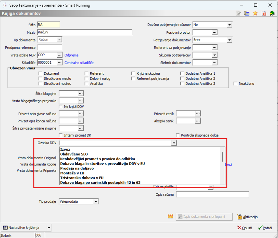
Task: Enable the Analitika checkbox
Action: 86,84
